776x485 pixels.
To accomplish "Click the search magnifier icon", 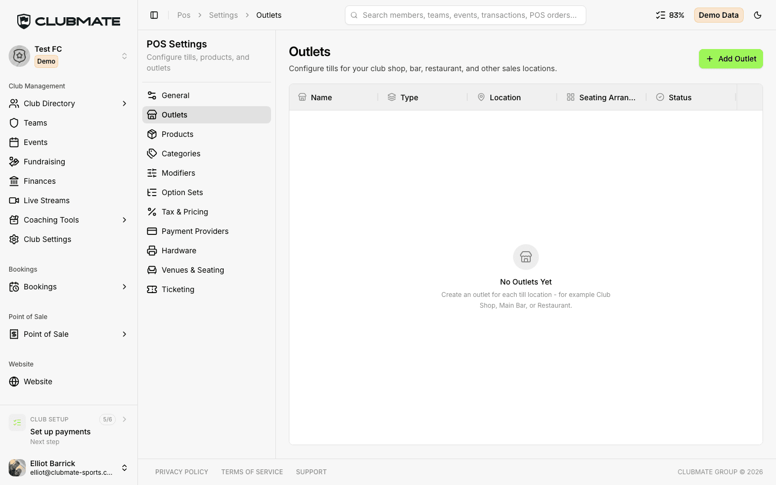I will pyautogui.click(x=354, y=15).
